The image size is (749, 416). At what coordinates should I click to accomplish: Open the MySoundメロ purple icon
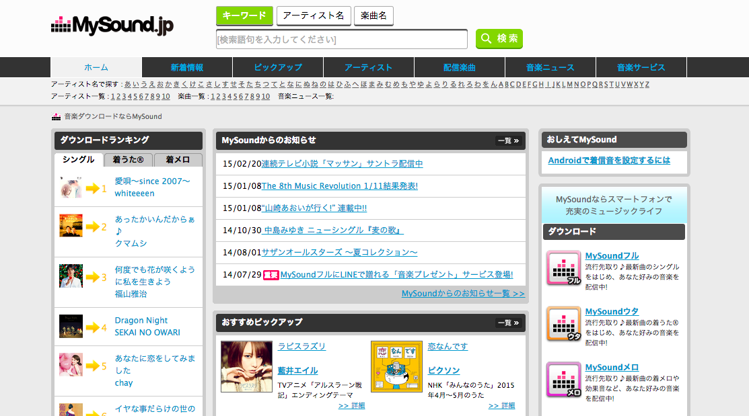tap(563, 379)
